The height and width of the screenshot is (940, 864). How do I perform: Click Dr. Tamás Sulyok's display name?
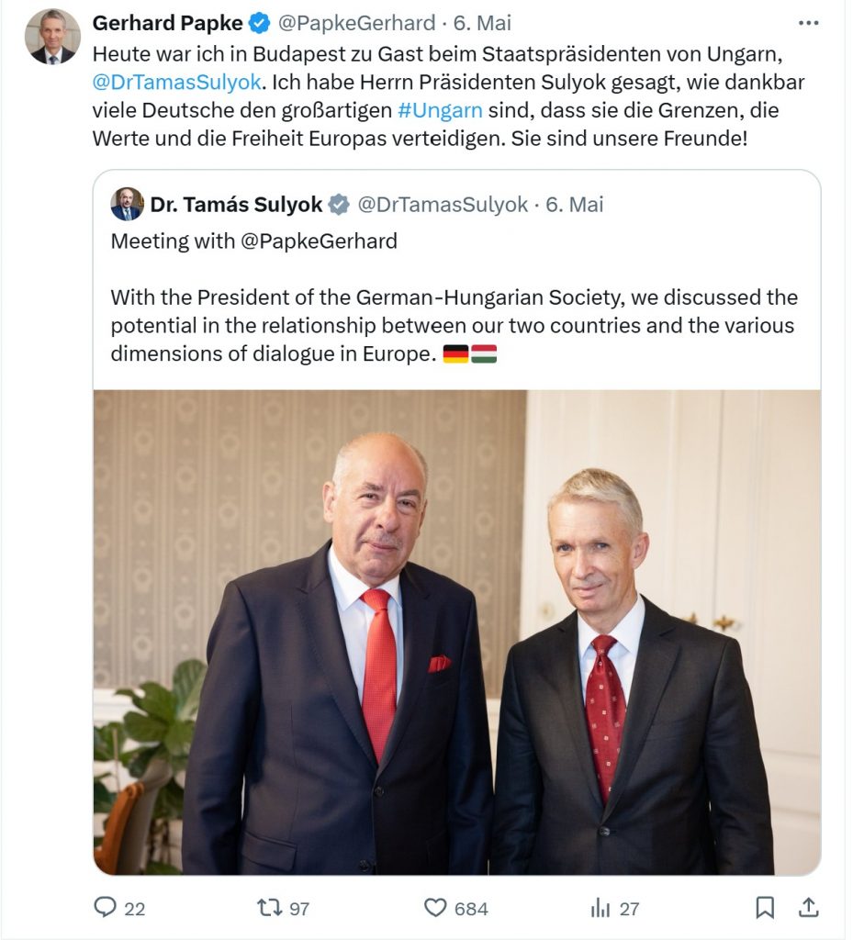[237, 205]
